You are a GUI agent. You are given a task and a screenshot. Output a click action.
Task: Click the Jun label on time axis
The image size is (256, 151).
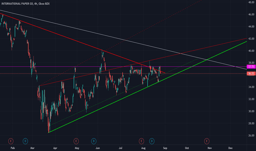tap(98, 148)
